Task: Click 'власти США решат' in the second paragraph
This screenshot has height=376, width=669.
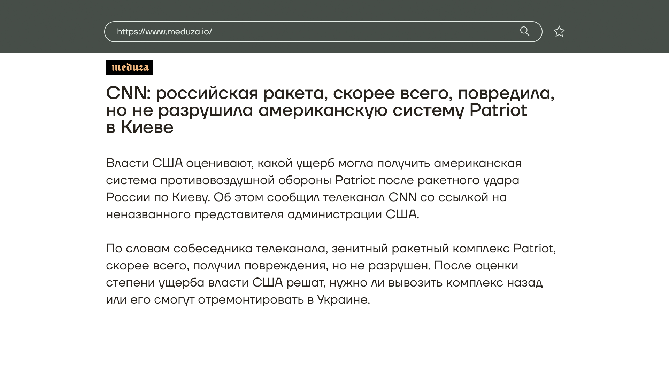Action: (266, 282)
